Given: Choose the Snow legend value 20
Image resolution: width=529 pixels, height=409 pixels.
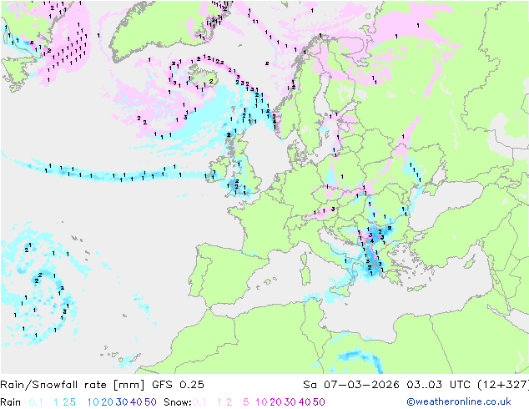Looking at the screenshot, I should 275,402.
